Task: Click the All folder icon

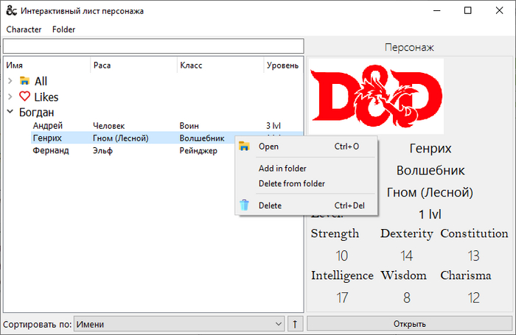Action: pyautogui.click(x=24, y=80)
